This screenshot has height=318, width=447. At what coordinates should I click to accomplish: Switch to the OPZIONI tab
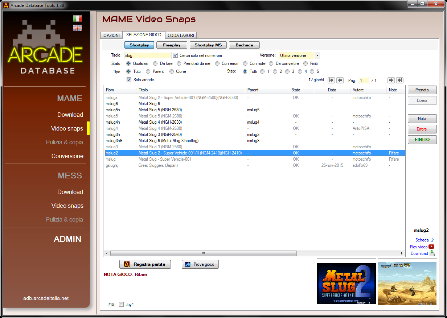pos(111,35)
